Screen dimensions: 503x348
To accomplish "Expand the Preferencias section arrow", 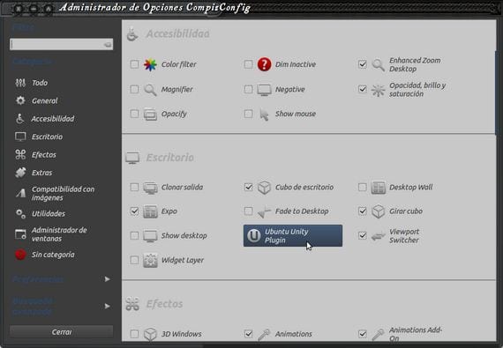I will pyautogui.click(x=107, y=279).
